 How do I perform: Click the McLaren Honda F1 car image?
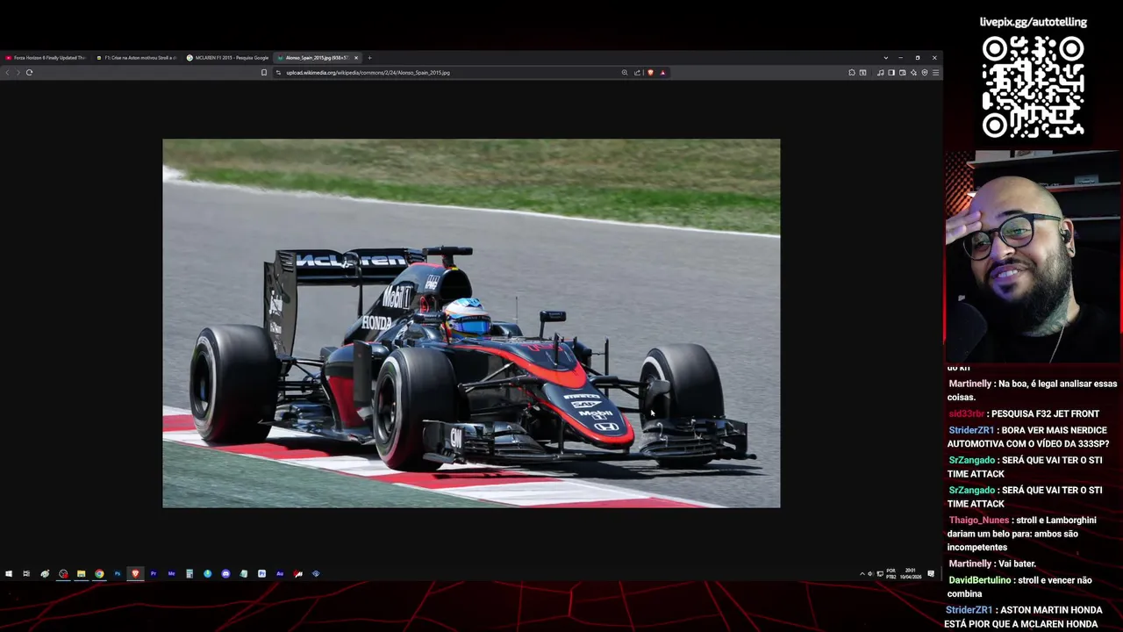(471, 323)
